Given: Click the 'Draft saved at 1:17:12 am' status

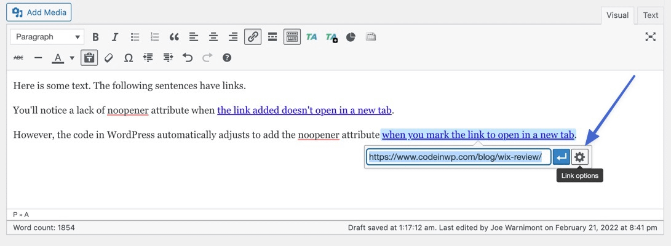Looking at the screenshot, I should point(391,228).
